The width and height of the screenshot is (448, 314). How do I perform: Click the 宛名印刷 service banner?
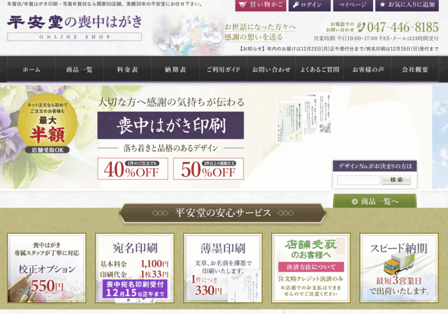(135, 268)
